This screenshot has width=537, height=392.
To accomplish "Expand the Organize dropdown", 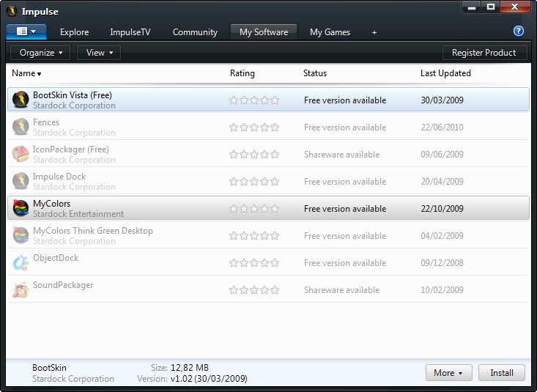I will point(40,53).
